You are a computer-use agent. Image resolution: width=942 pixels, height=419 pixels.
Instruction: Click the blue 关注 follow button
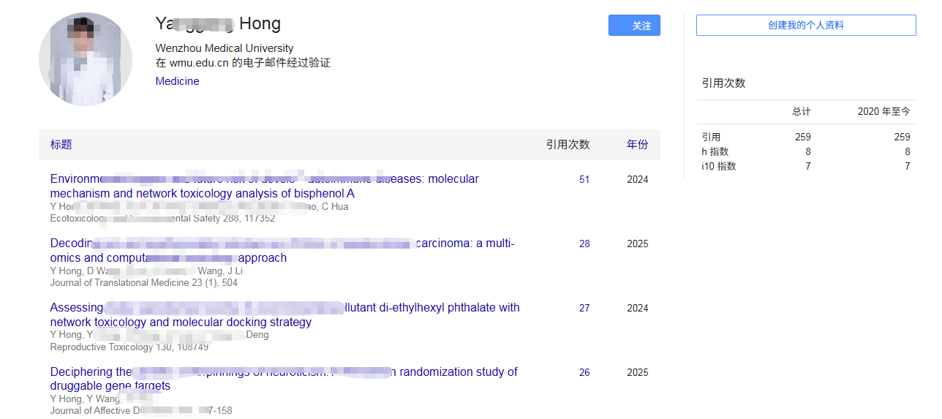[634, 26]
